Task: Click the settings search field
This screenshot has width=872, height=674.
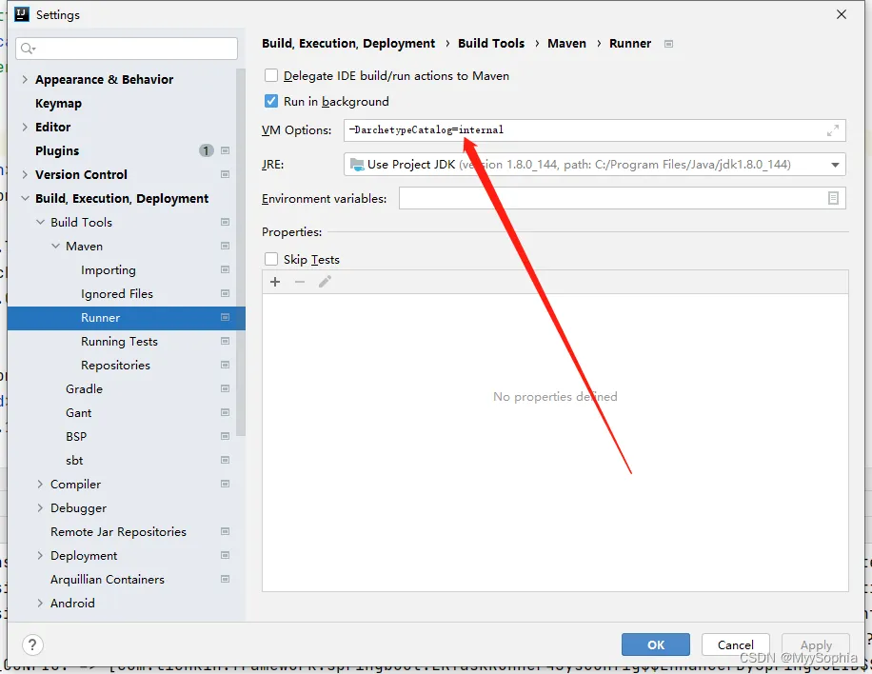Action: (127, 49)
